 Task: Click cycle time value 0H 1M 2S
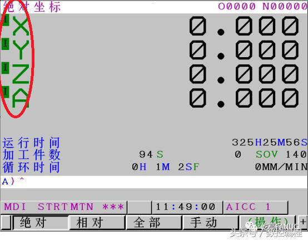click(x=162, y=167)
